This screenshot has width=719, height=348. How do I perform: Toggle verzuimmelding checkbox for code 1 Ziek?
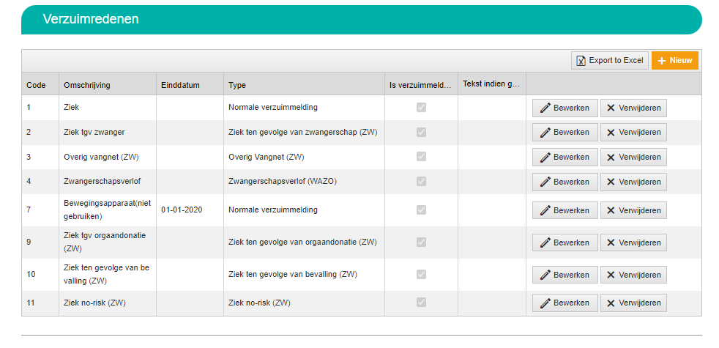[421, 108]
